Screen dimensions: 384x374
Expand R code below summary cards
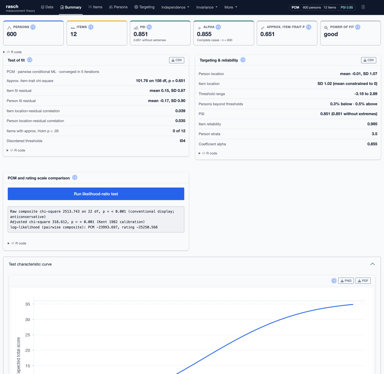13,52
